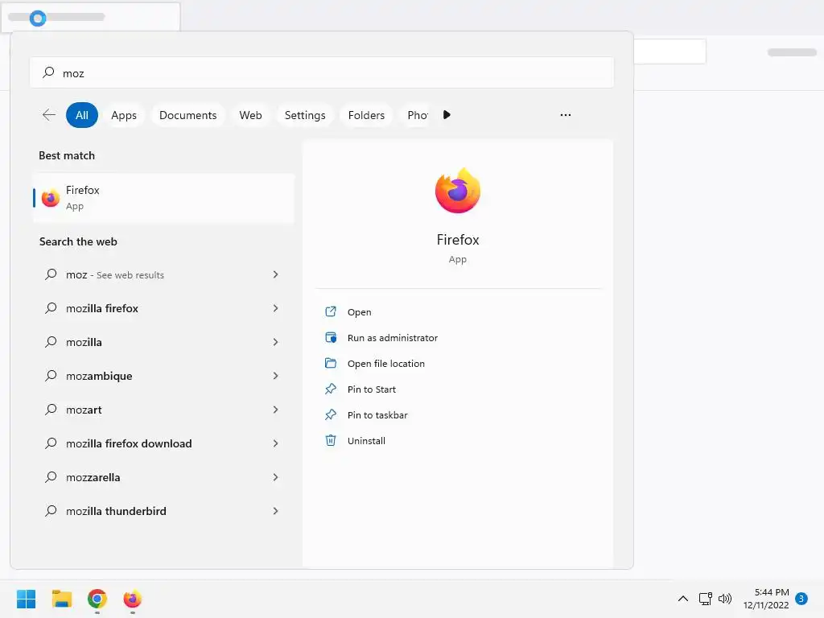Open the clock and date flyout

[766, 599]
